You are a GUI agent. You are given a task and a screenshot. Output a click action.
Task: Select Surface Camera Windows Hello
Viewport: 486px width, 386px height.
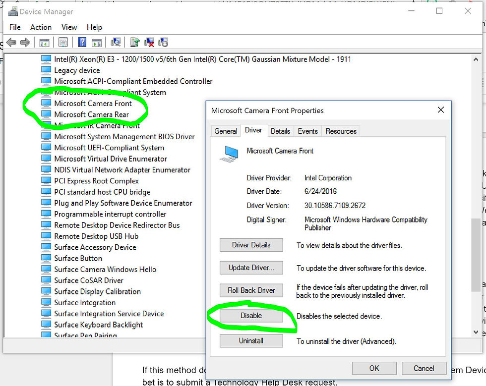point(105,269)
